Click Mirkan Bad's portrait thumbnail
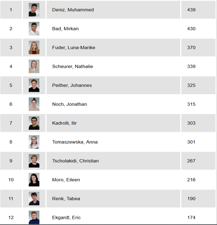The height and width of the screenshot is (225, 217). tap(34, 29)
